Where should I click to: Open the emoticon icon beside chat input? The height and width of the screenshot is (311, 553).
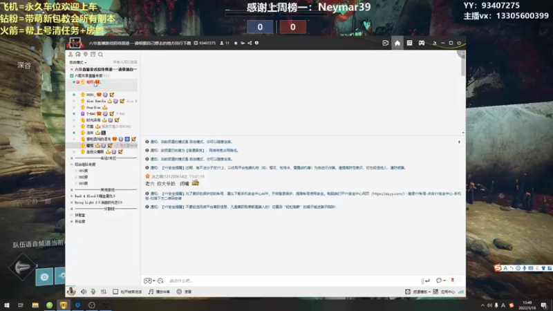[161, 281]
